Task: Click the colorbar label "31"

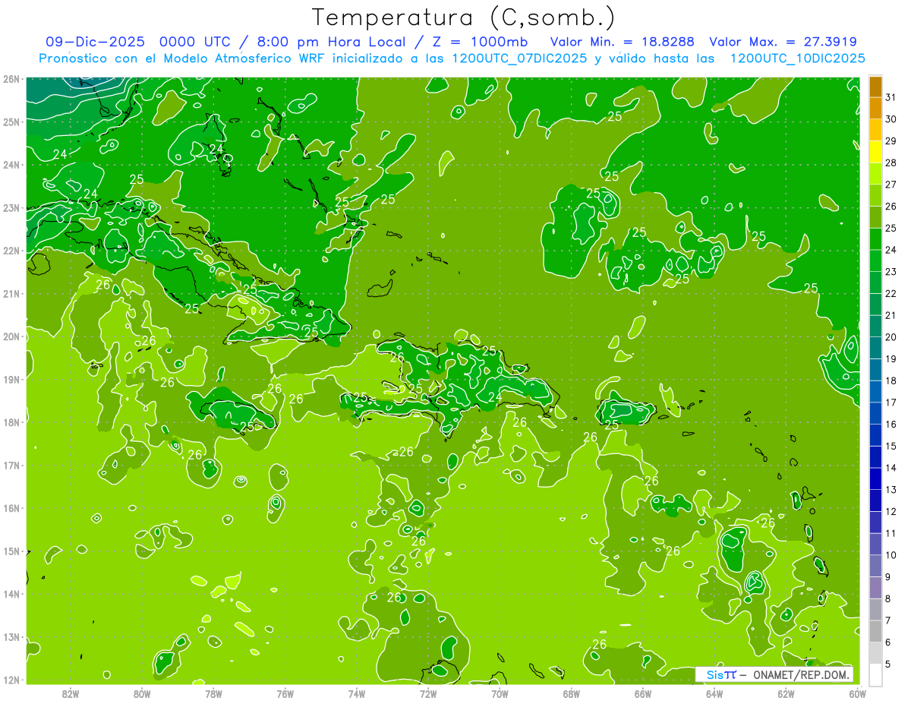Action: [891, 97]
